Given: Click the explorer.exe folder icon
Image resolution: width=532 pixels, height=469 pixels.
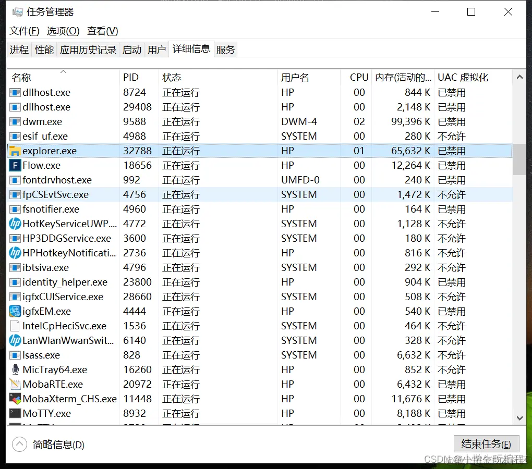Looking at the screenshot, I should coord(15,151).
